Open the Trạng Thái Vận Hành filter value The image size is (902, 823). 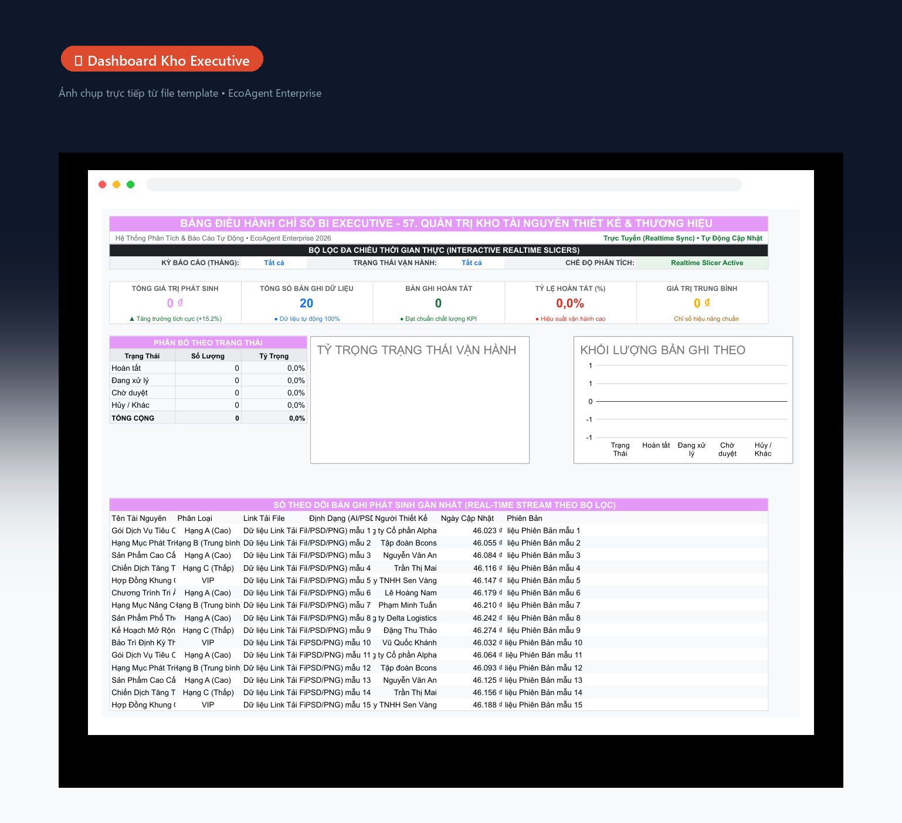pyautogui.click(x=472, y=263)
